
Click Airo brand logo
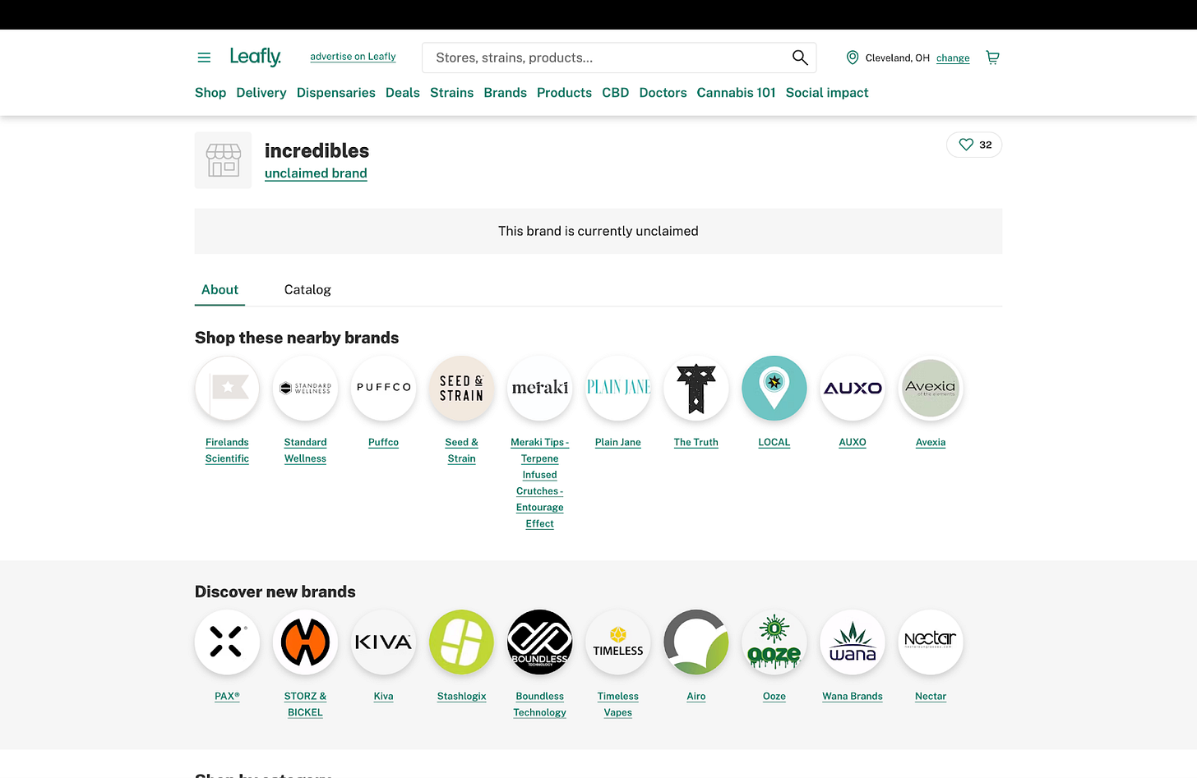click(696, 642)
